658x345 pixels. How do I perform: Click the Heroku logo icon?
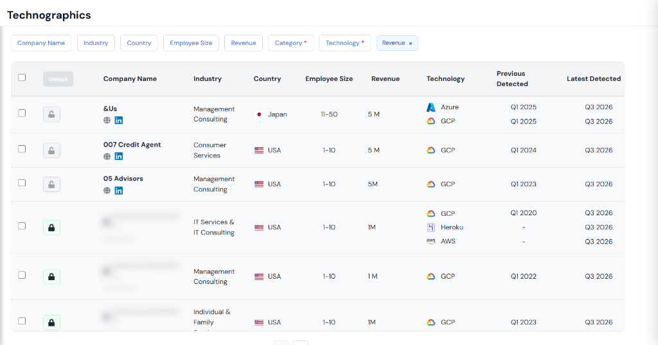(x=431, y=227)
